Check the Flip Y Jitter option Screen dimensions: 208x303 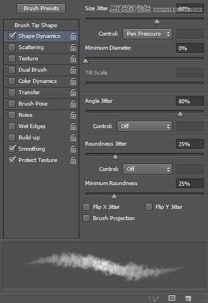tap(149, 207)
